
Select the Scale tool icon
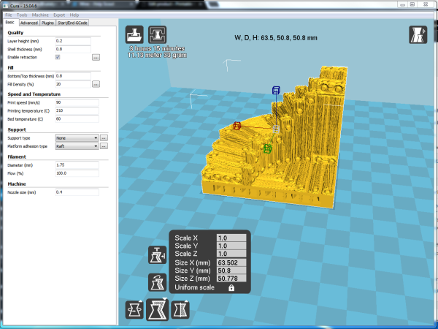pos(157,310)
